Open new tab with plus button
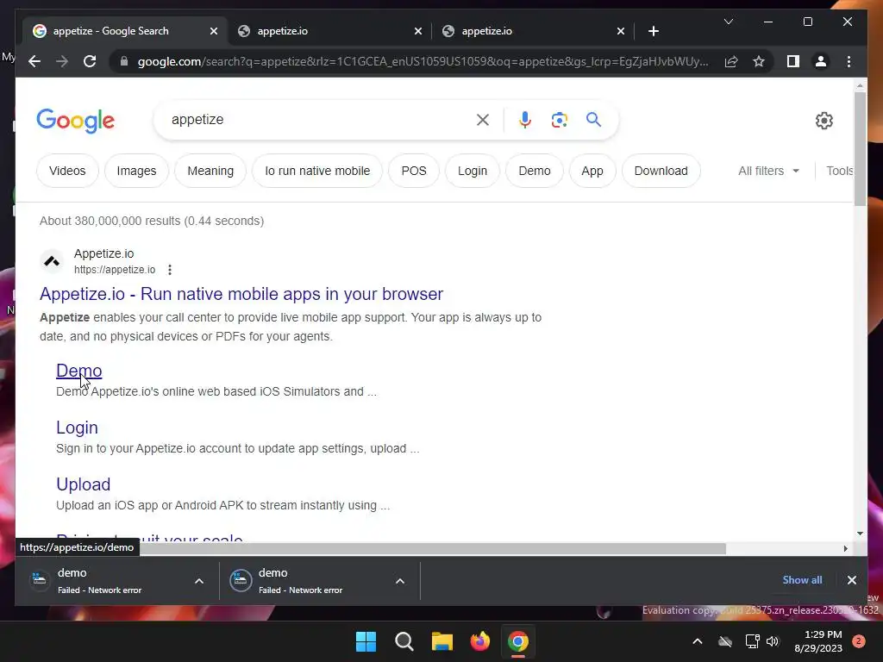Screen dimensions: 883x662 (654, 31)
